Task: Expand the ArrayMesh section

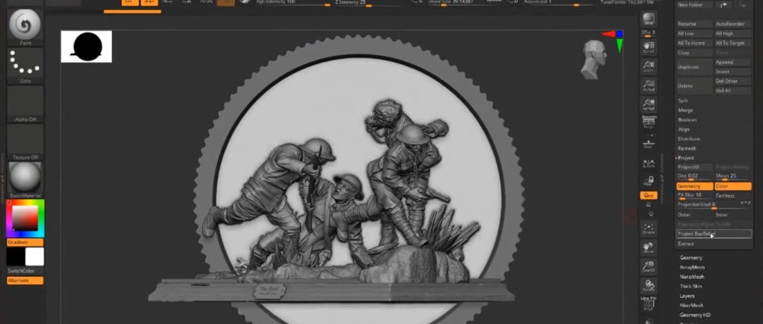Action: point(692,267)
